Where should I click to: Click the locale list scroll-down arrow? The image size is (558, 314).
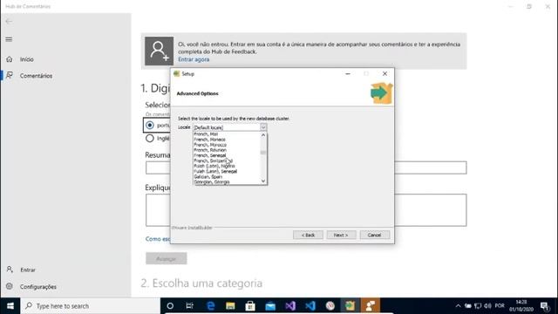pos(263,181)
